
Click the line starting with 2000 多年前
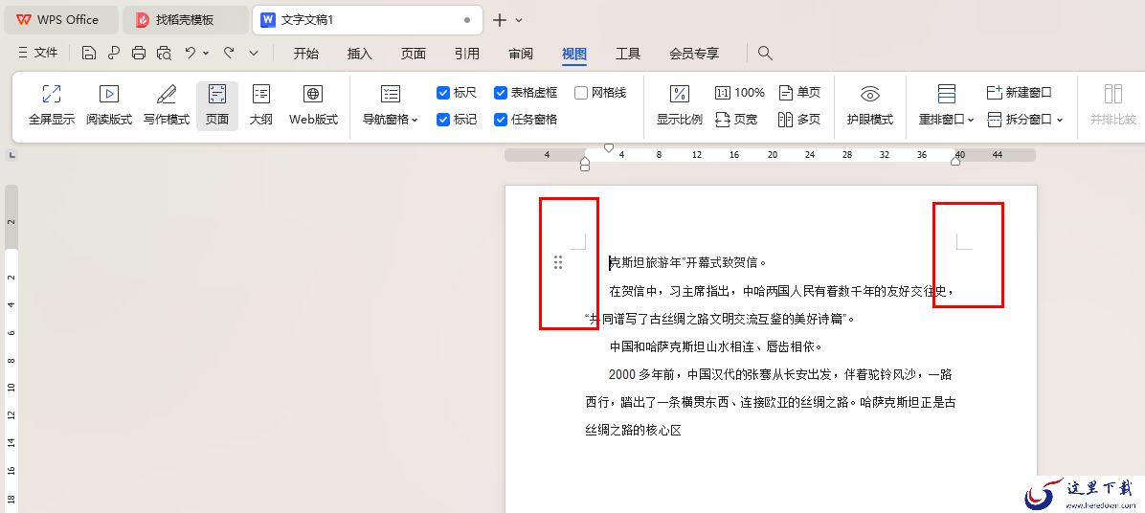pyautogui.click(x=780, y=375)
